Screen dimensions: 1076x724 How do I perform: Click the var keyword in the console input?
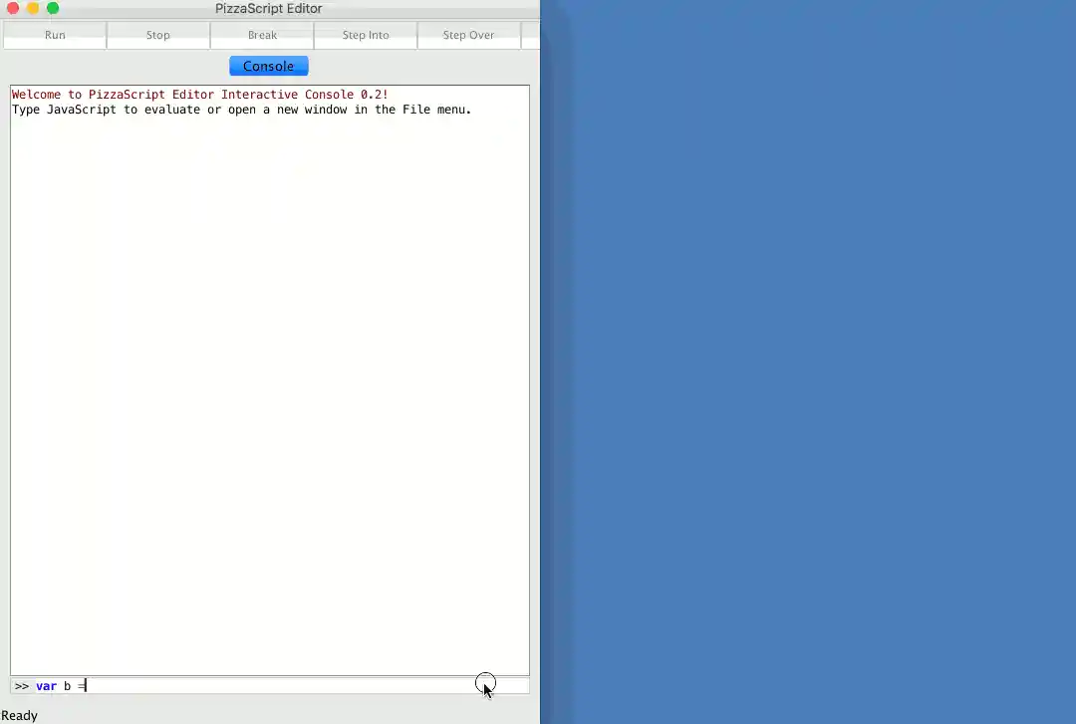[46, 685]
